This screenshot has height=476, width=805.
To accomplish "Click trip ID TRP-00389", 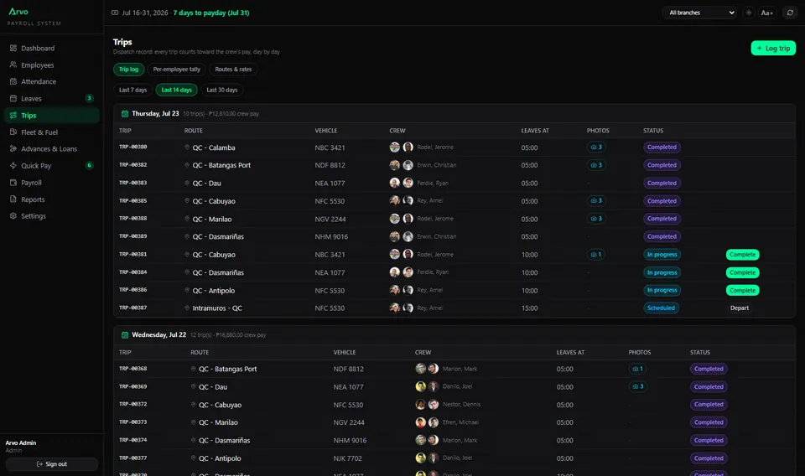I will pos(133,236).
